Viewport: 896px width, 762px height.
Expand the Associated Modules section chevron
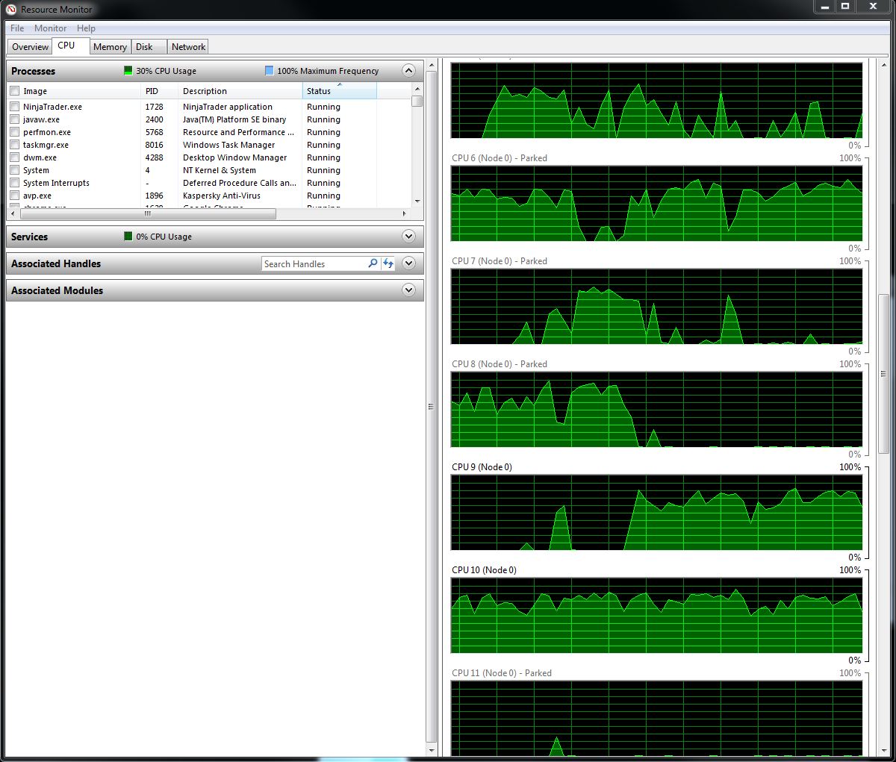408,290
